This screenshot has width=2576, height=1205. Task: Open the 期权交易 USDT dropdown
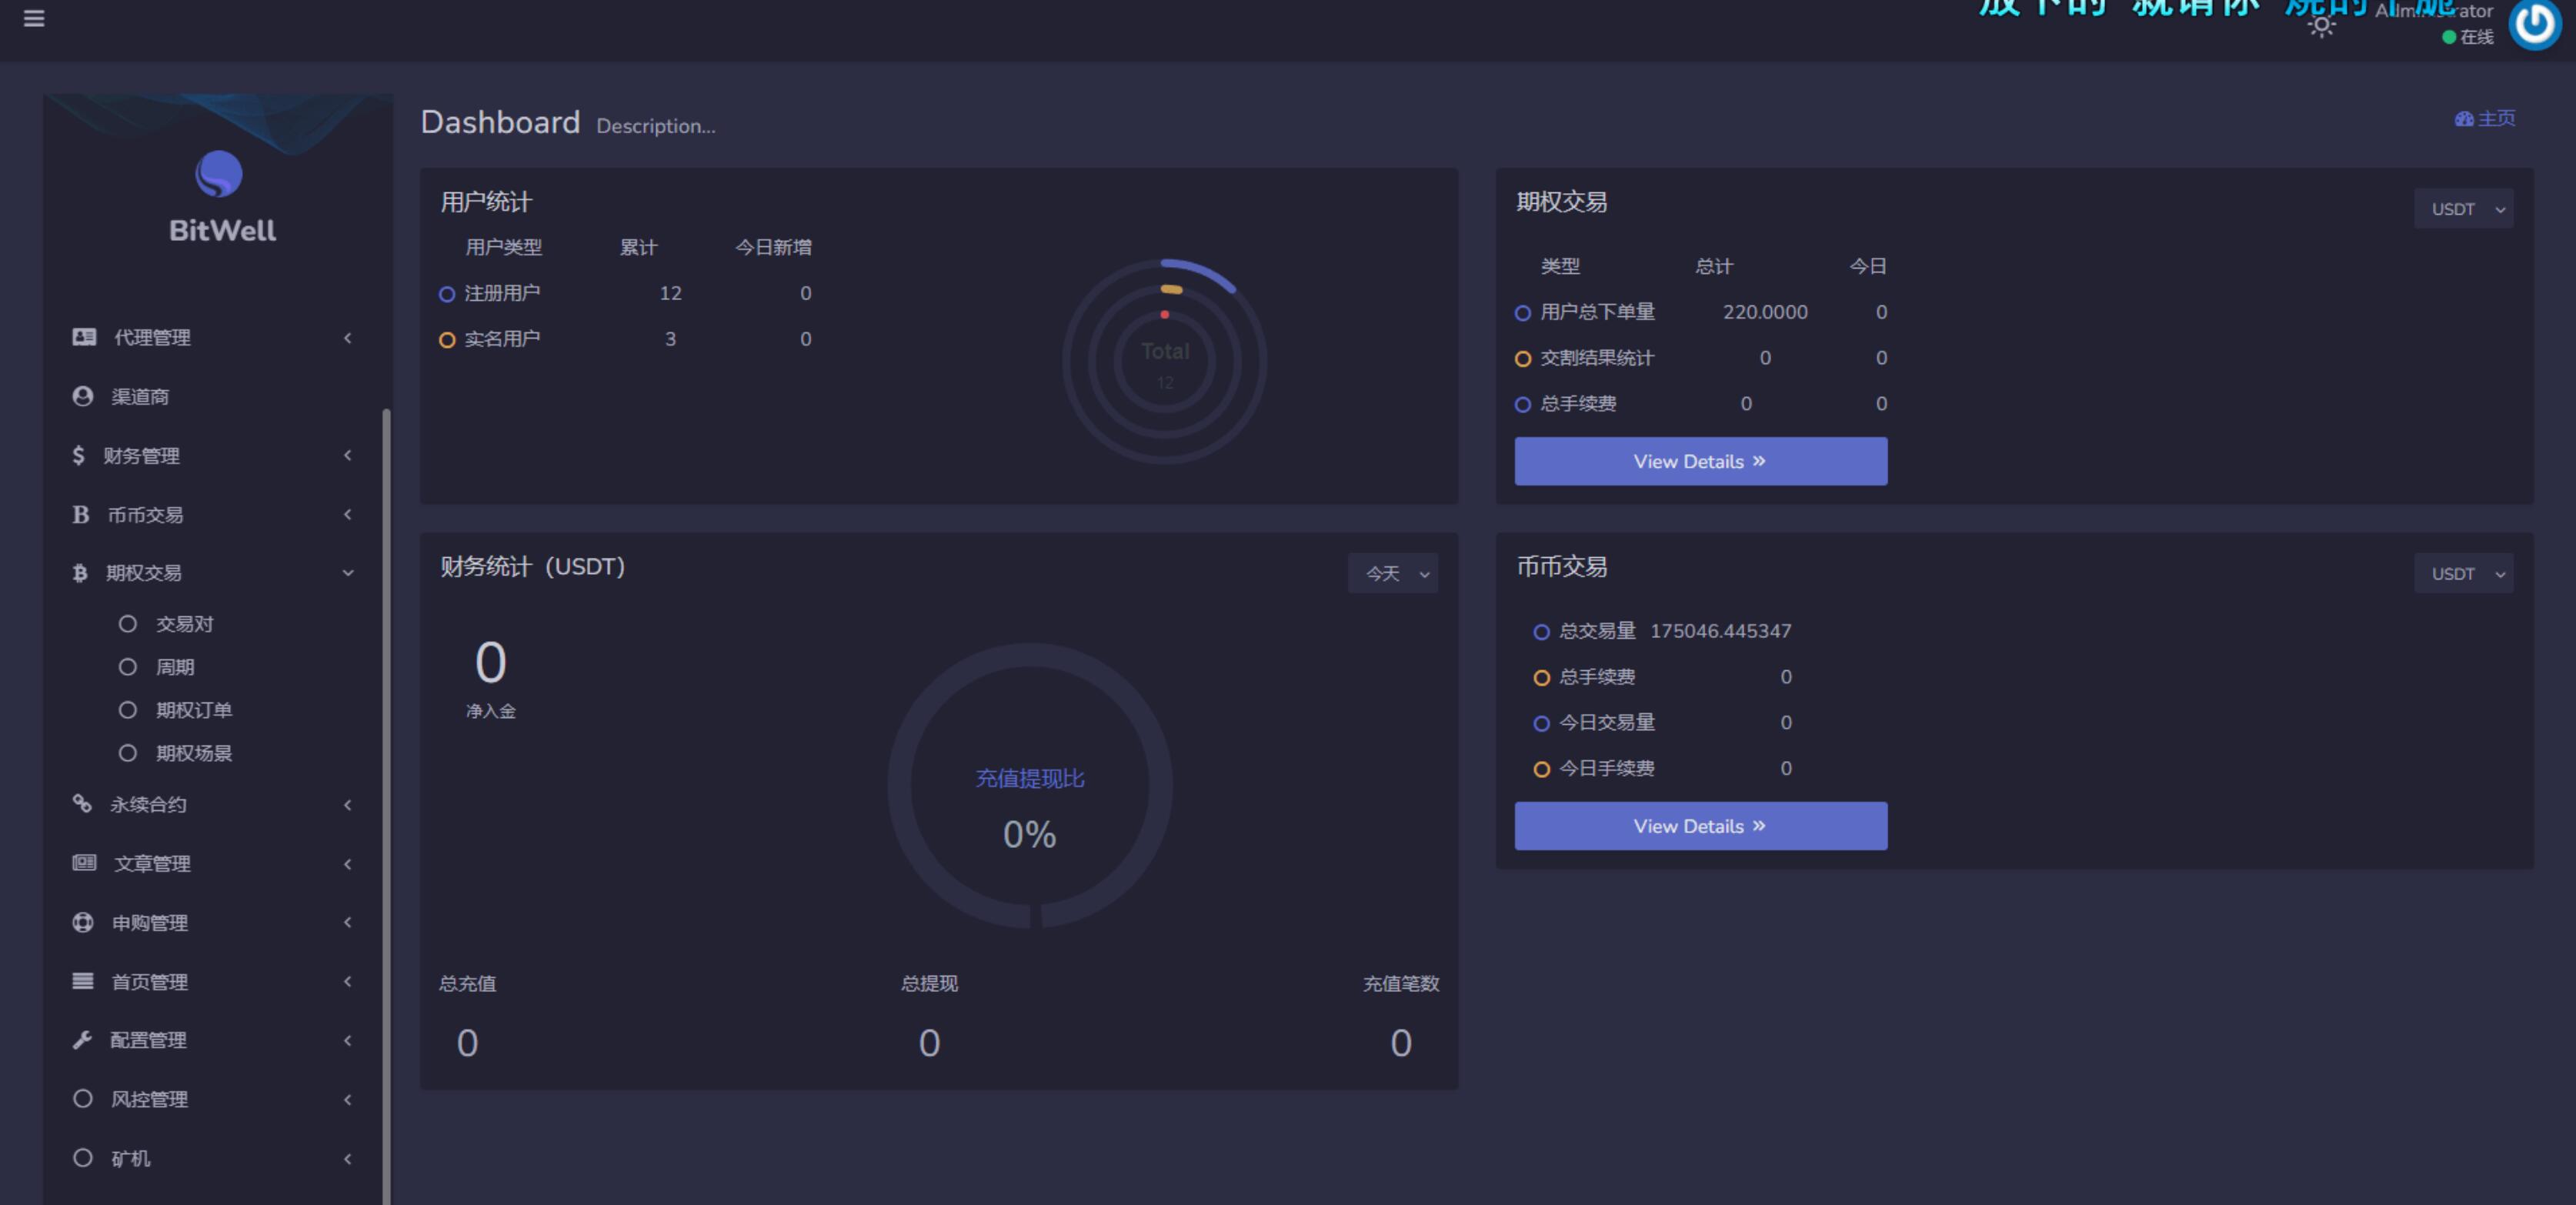[2463, 209]
